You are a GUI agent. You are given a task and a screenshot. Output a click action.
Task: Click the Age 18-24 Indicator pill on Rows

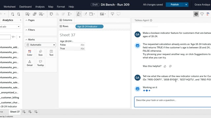click(x=89, y=27)
